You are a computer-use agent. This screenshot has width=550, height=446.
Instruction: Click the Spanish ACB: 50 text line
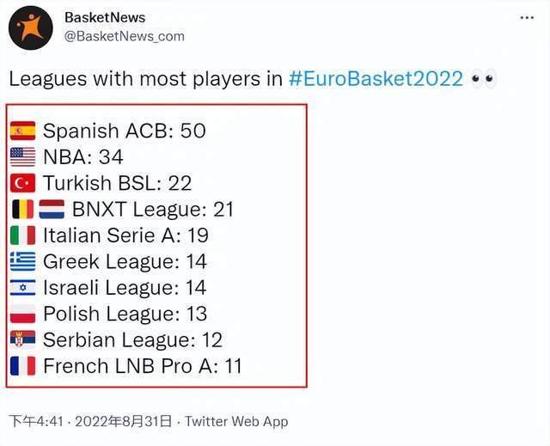coord(124,131)
